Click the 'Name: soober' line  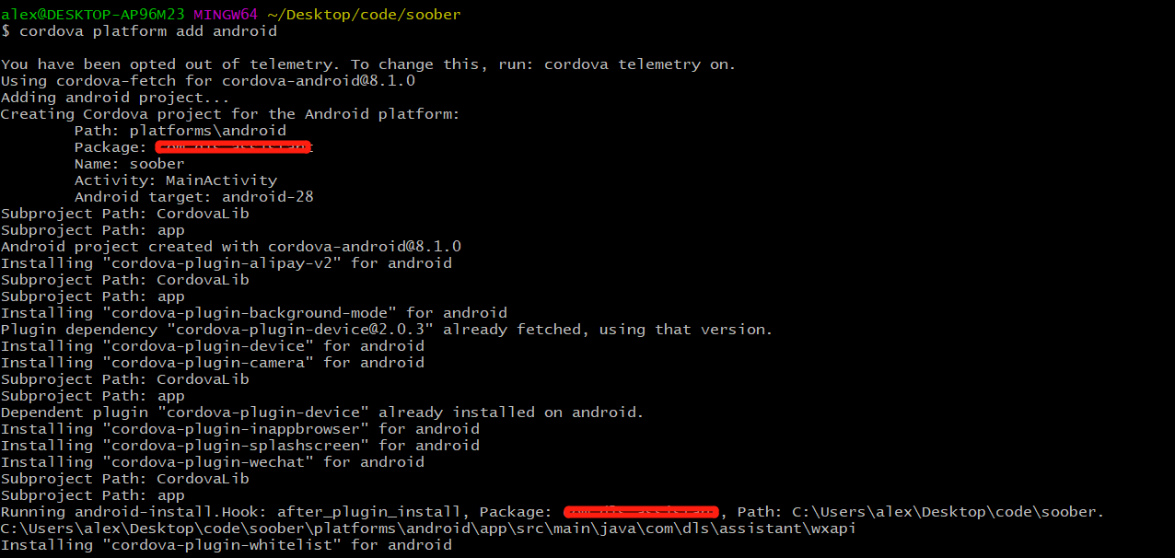pos(130,164)
